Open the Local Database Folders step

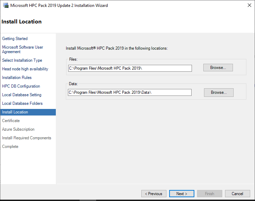(22, 103)
